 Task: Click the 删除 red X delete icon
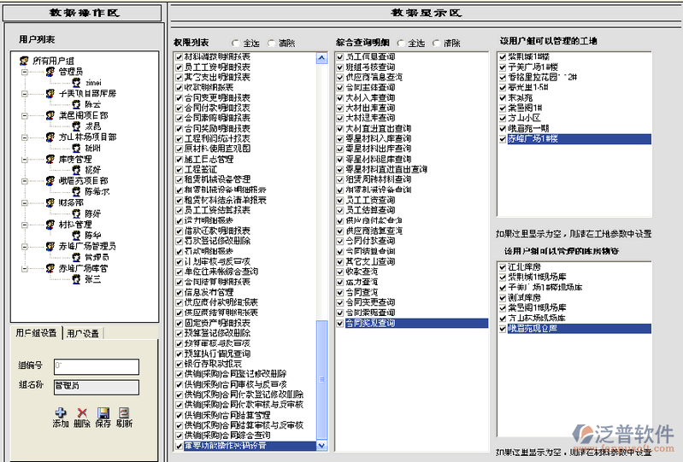click(82, 412)
